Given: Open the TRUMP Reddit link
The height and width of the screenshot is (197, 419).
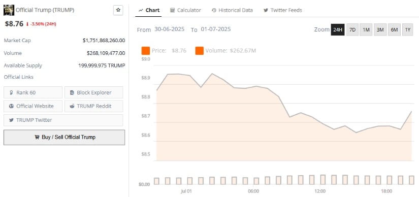Looking at the screenshot, I should tap(94, 106).
